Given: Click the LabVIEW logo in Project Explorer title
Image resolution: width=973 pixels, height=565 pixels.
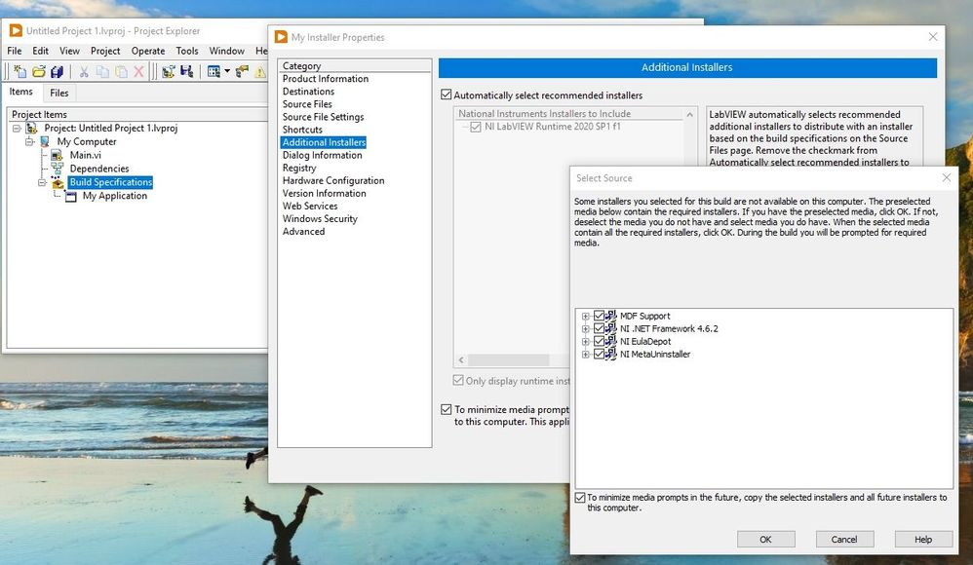Looking at the screenshot, I should (16, 30).
